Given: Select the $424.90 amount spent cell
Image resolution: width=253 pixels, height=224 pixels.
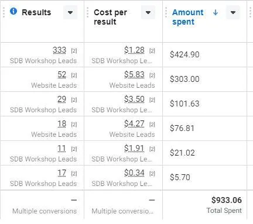Looking at the screenshot, I should tap(204, 54).
